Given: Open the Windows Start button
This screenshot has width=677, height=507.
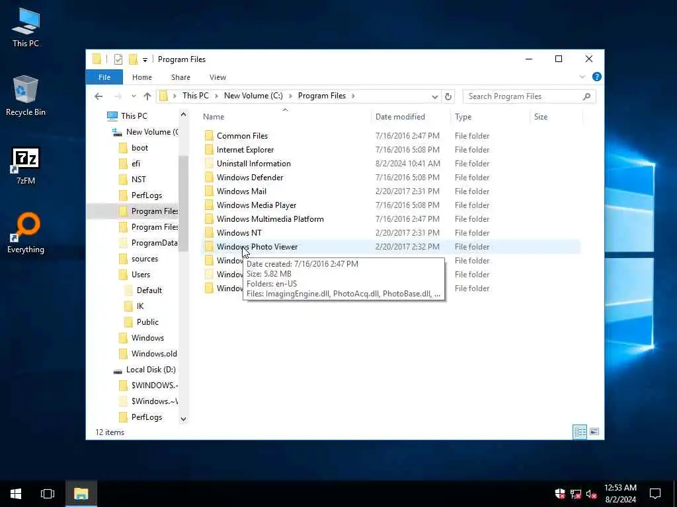Looking at the screenshot, I should click(16, 494).
